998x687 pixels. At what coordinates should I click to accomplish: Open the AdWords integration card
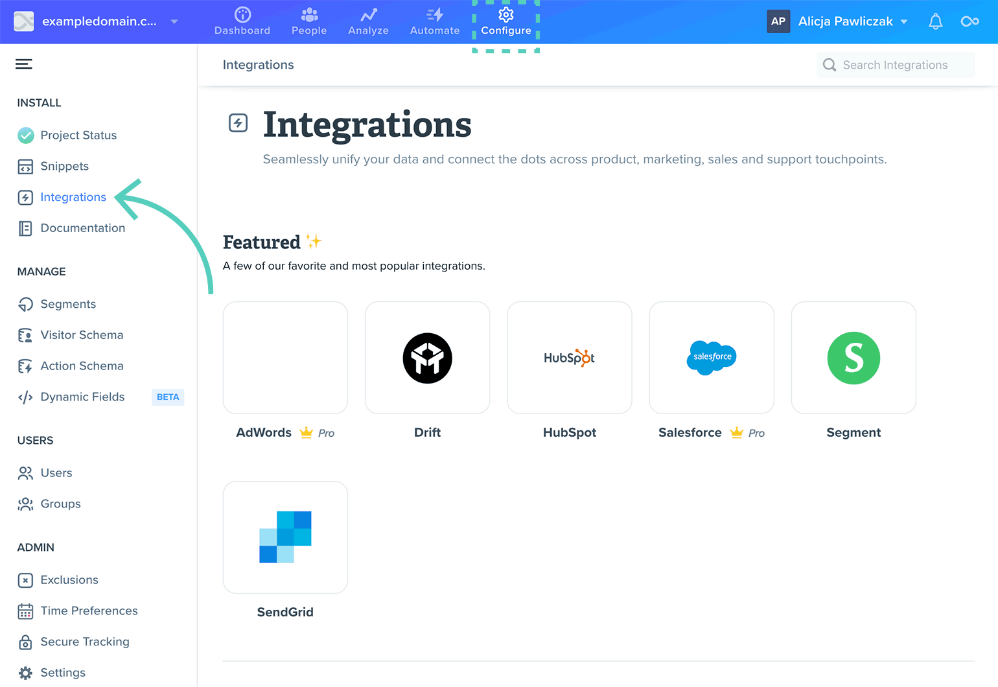285,358
